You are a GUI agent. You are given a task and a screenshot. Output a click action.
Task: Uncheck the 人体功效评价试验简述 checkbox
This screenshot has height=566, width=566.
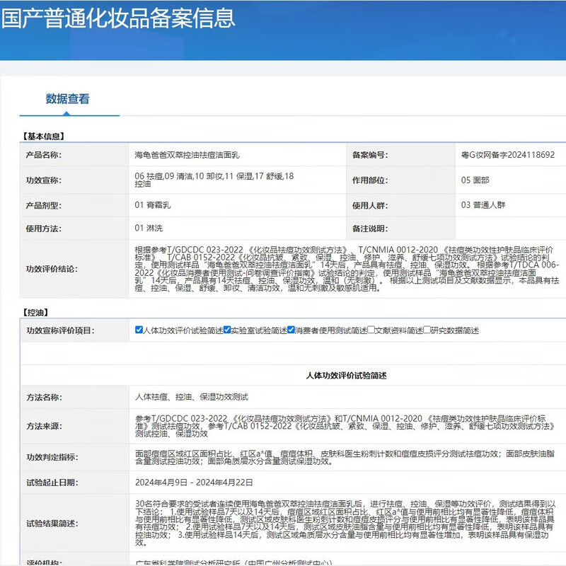pyautogui.click(x=139, y=330)
